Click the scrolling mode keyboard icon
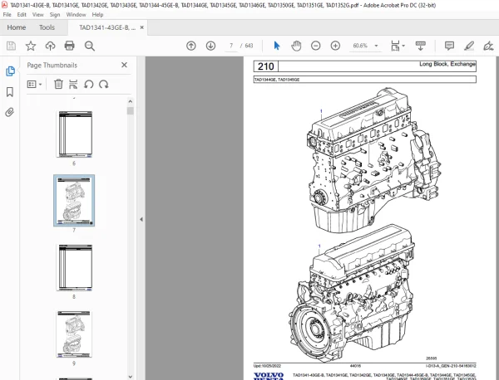The width and height of the screenshot is (499, 380). (421, 46)
